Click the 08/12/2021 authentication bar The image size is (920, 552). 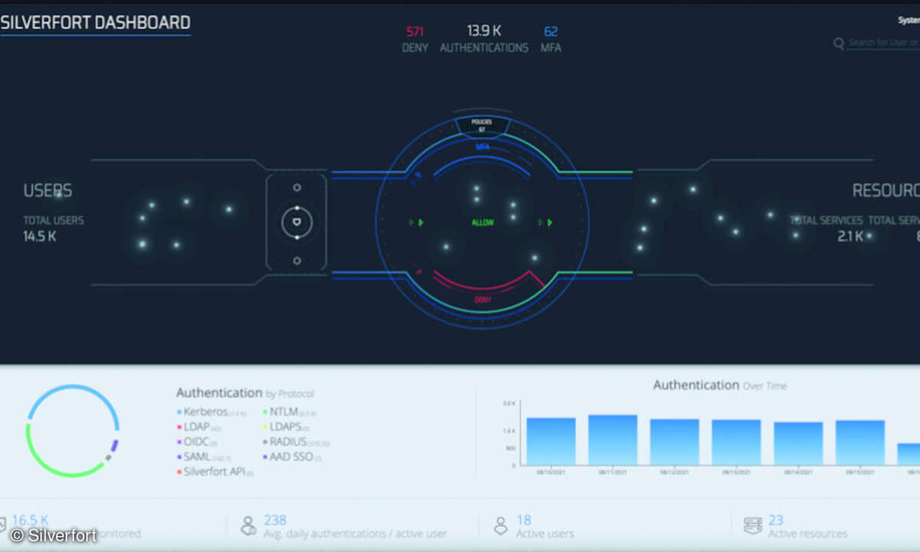click(x=675, y=442)
